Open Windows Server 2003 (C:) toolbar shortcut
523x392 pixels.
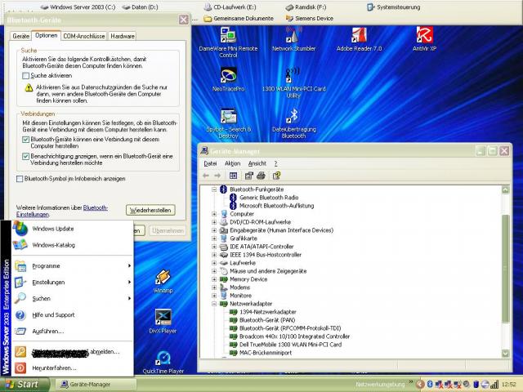(x=78, y=7)
